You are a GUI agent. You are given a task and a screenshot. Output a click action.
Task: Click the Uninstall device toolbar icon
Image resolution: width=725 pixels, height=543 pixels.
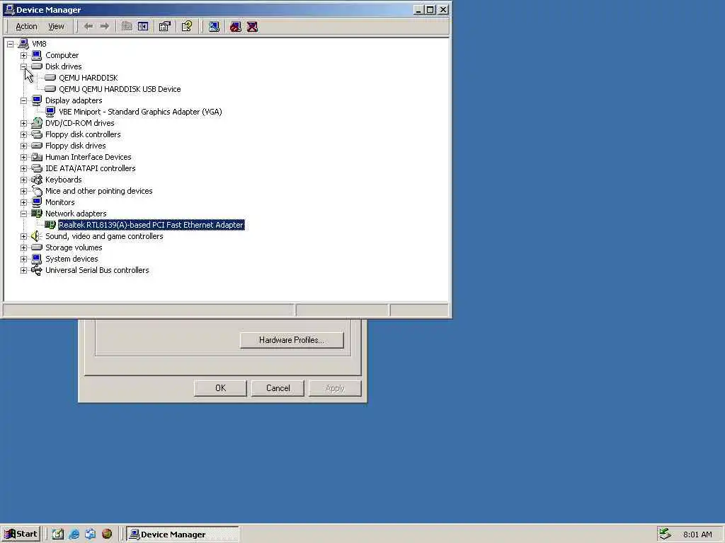pos(253,26)
